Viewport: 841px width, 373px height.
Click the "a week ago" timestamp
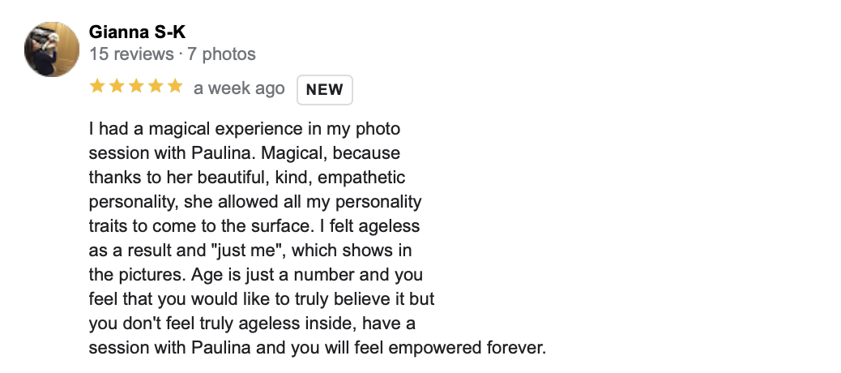[x=239, y=88]
